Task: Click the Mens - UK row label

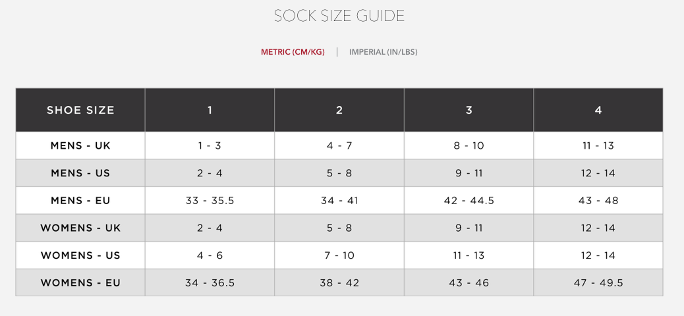Action: tap(80, 145)
